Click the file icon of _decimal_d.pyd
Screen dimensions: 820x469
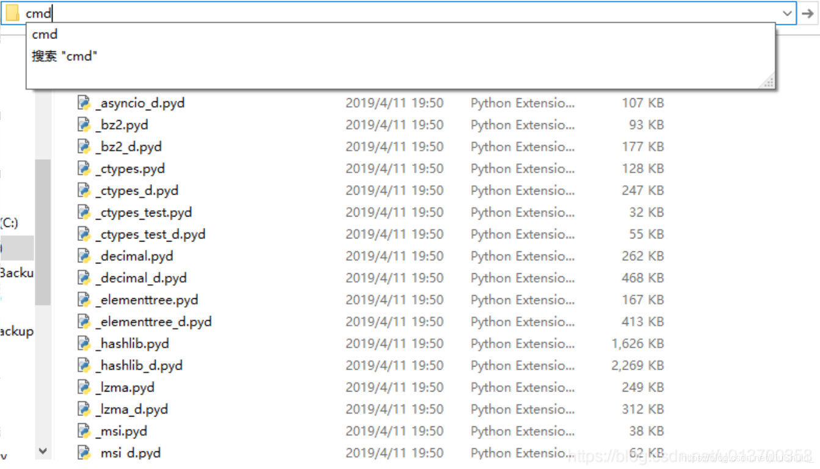click(84, 278)
